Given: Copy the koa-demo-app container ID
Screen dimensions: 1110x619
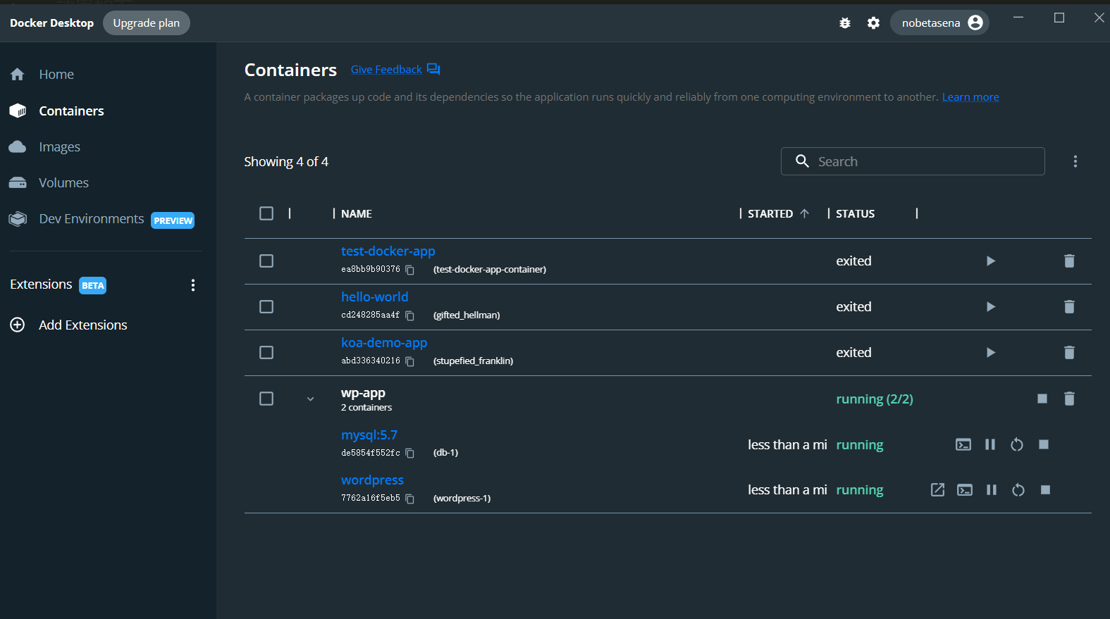Looking at the screenshot, I should click(409, 361).
